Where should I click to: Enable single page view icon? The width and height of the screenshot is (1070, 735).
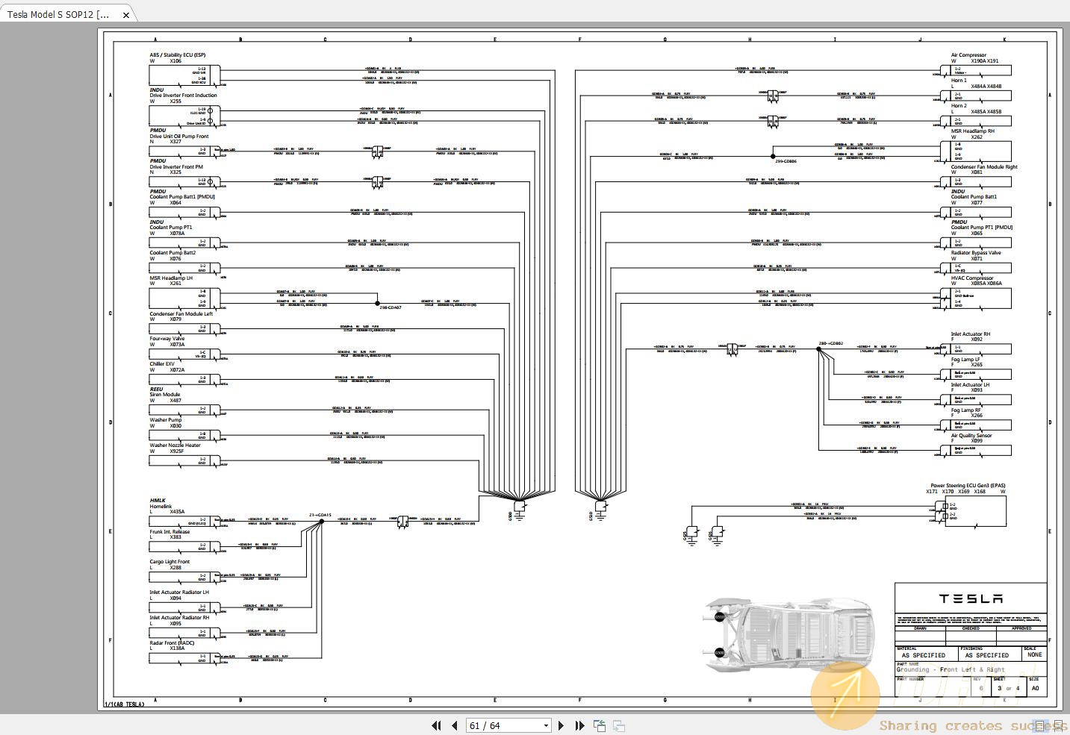1039,725
